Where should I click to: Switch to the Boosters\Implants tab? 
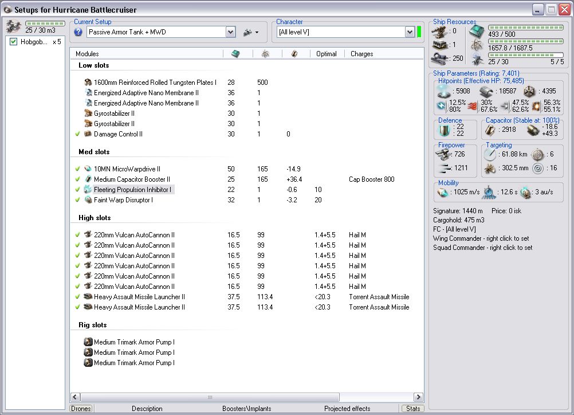(246, 409)
